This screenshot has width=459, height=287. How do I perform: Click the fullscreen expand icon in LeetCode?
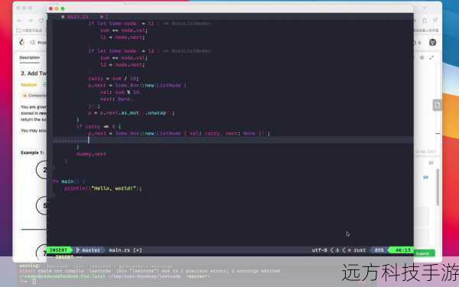click(431, 57)
